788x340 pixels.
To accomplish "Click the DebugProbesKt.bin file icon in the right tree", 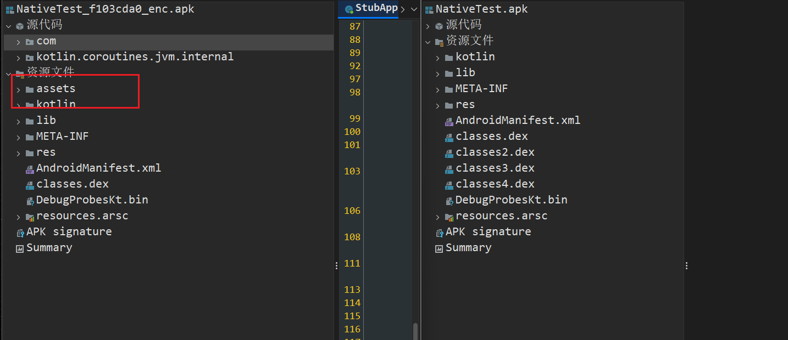I will click(x=449, y=201).
